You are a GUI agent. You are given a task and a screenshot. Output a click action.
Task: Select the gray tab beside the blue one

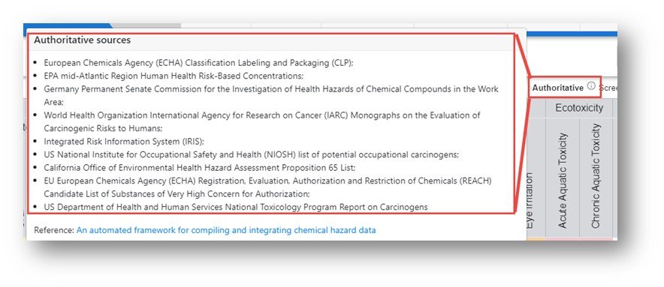coord(146,25)
